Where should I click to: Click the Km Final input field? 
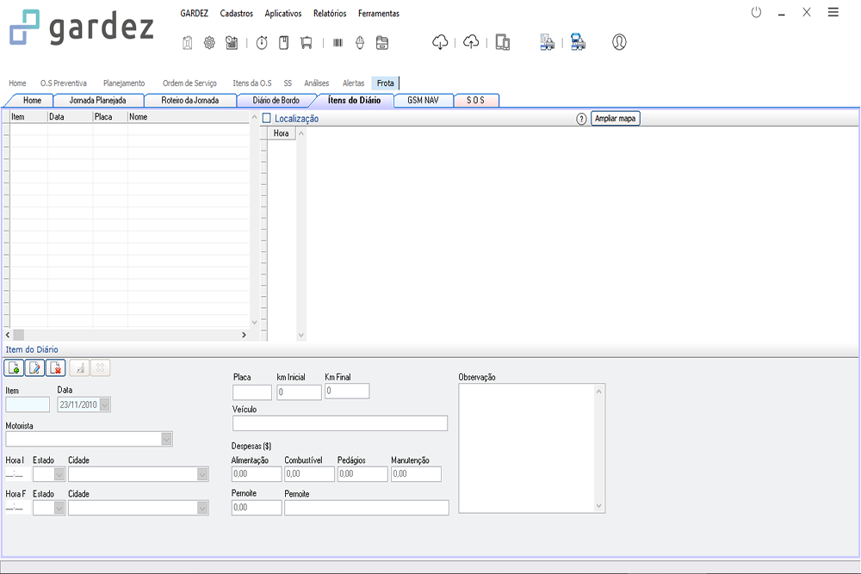[x=347, y=392]
